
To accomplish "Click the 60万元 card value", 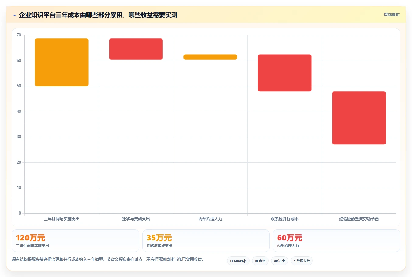I will [x=290, y=238].
